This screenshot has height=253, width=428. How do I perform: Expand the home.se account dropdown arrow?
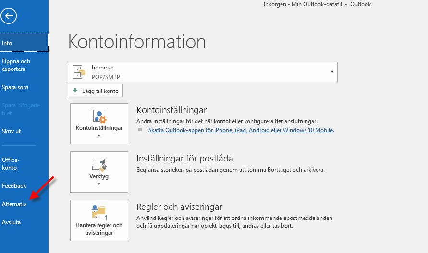[x=332, y=72]
